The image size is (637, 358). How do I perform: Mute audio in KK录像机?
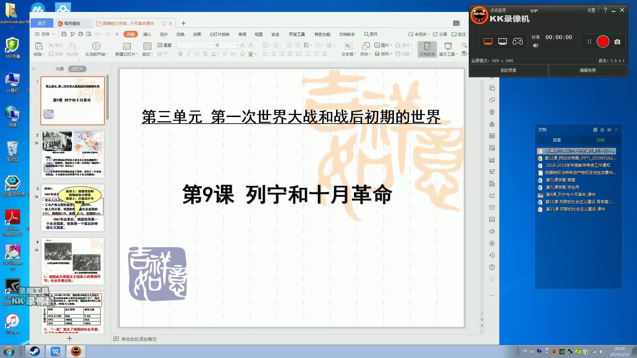[x=535, y=45]
